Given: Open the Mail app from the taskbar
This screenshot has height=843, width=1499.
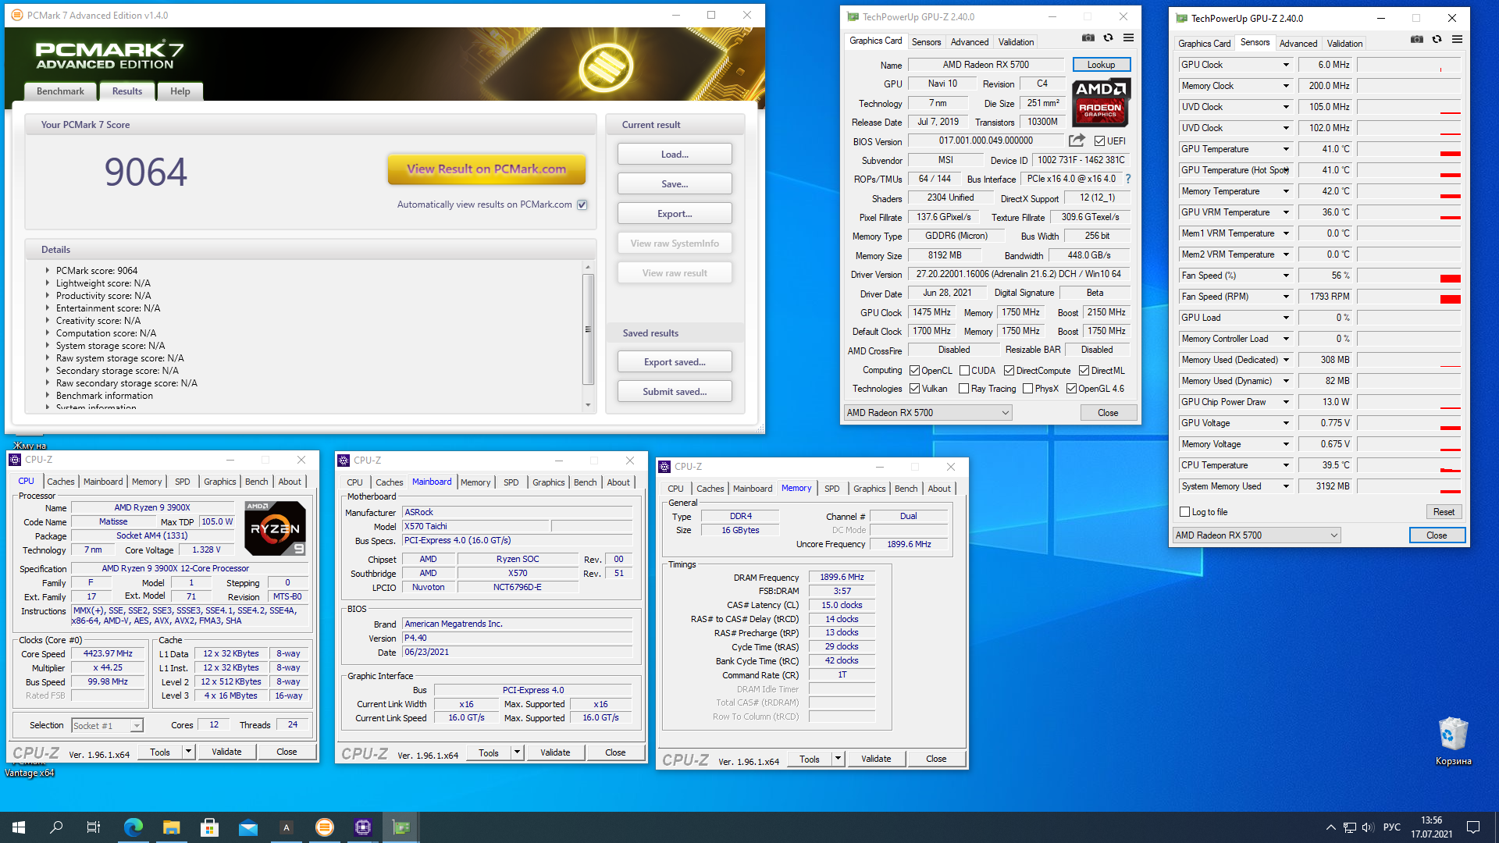Looking at the screenshot, I should click(x=248, y=827).
